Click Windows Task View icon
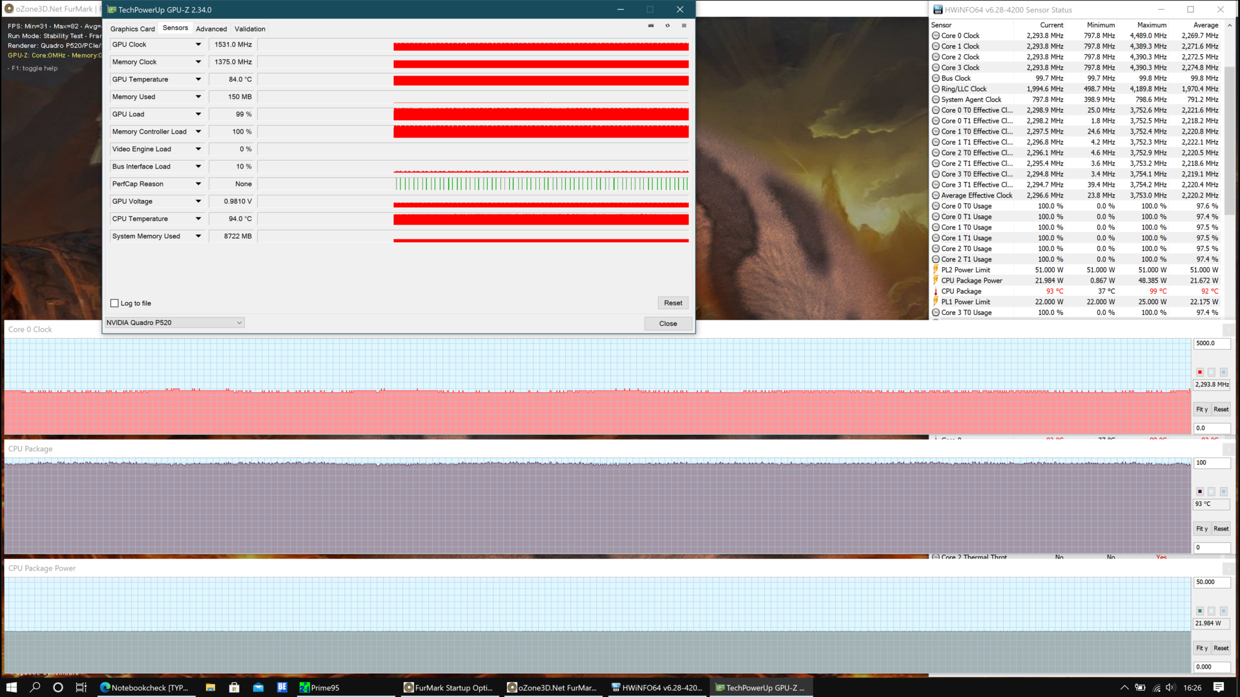1240x697 pixels. coord(81,687)
